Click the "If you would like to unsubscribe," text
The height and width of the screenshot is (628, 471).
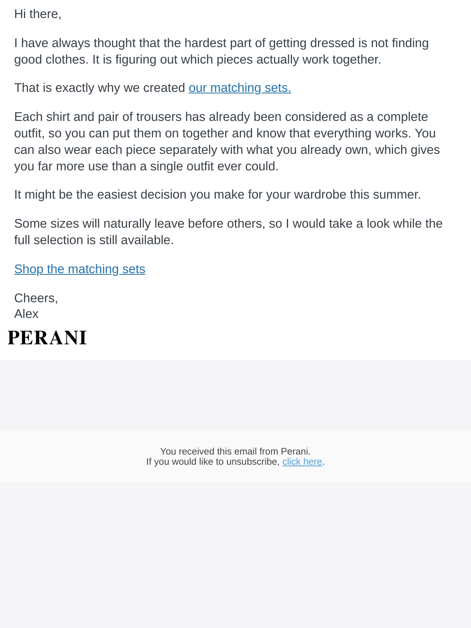coord(213,462)
